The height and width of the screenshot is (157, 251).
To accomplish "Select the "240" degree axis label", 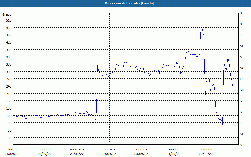I will click(9, 86).
